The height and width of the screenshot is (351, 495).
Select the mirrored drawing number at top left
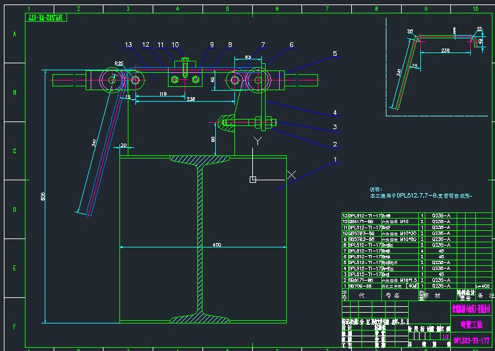tap(45, 19)
